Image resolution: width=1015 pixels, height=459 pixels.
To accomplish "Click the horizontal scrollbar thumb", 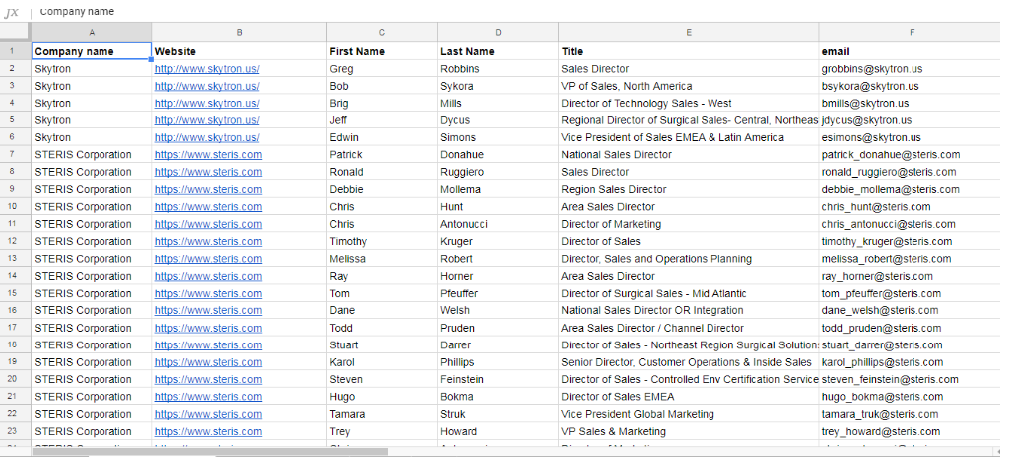I will pyautogui.click(x=210, y=452).
